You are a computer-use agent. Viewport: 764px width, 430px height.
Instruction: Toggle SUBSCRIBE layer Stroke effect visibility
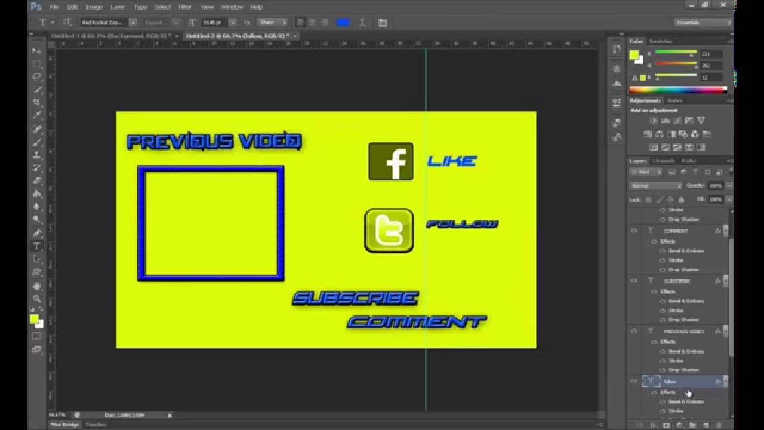click(x=662, y=311)
